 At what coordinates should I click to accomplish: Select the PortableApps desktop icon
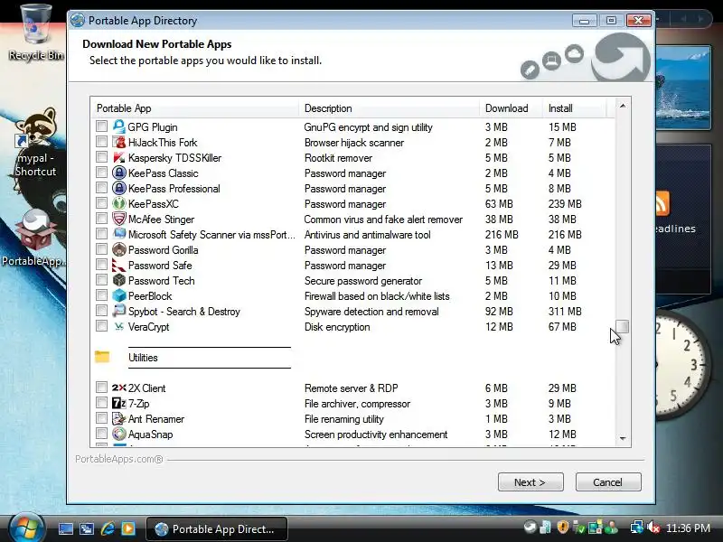pos(34,238)
